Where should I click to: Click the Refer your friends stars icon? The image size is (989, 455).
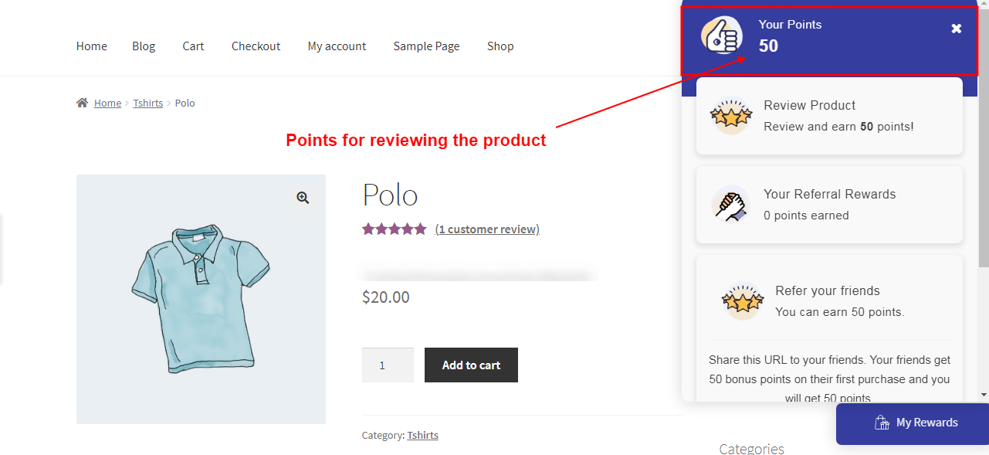click(742, 301)
